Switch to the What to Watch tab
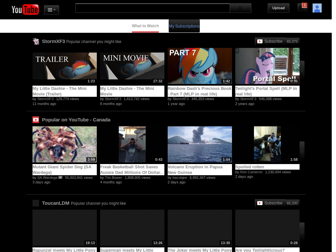The image size is (336, 252). (x=145, y=26)
